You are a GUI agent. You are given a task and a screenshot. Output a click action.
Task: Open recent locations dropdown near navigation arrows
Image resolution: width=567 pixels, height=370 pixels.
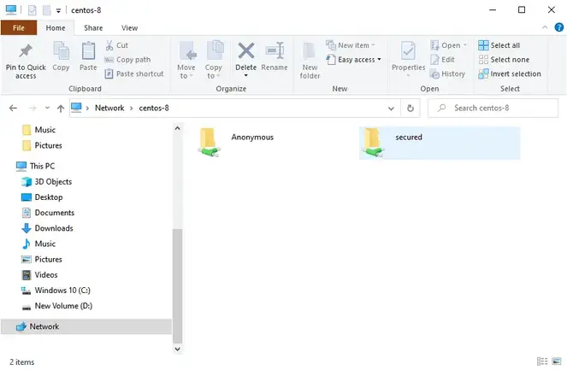47,108
